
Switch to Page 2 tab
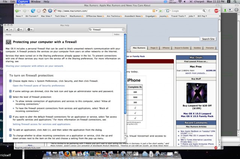tap(154, 48)
